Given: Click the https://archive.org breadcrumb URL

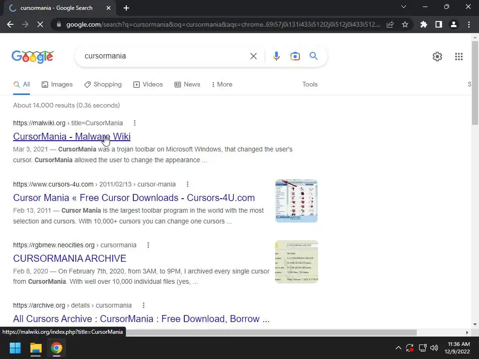Looking at the screenshot, I should [39, 306].
